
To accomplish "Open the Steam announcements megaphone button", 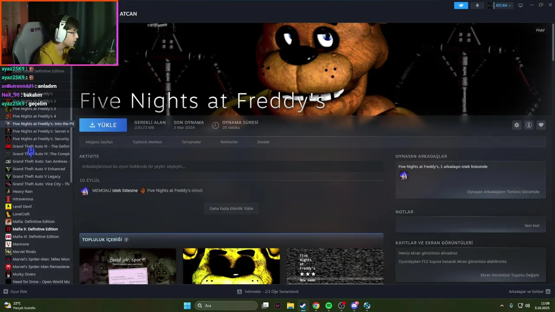I will [461, 6].
